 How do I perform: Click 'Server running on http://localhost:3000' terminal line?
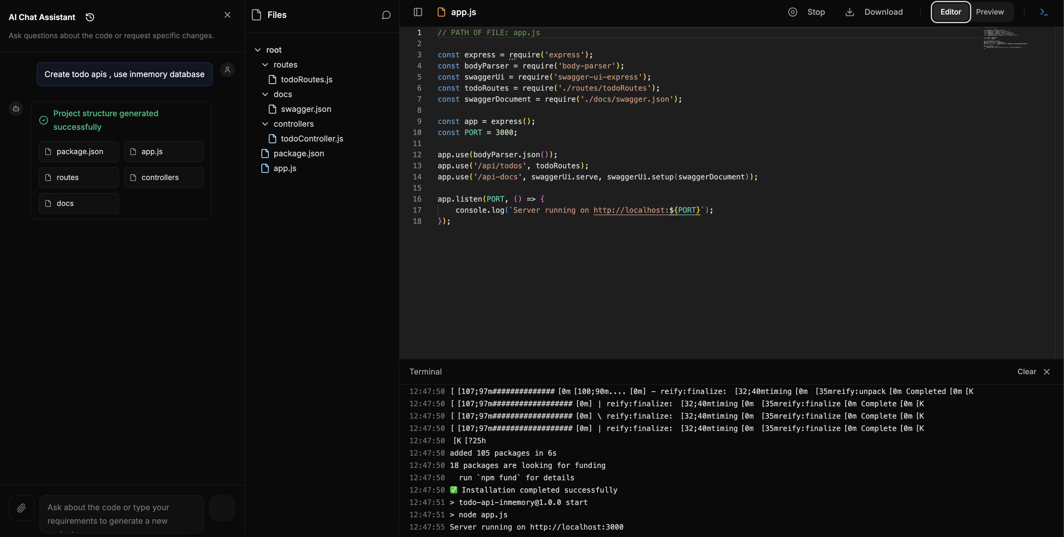coord(536,527)
